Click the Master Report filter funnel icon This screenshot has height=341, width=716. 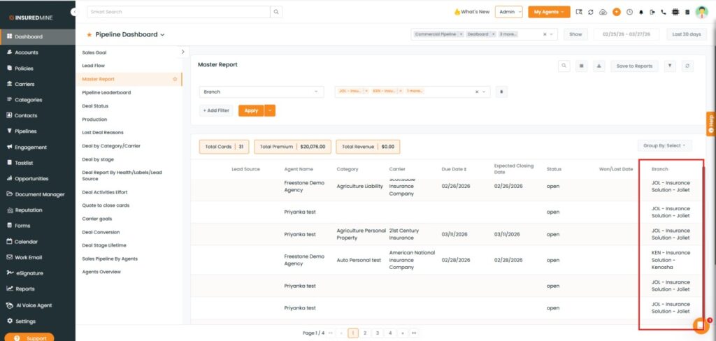click(x=670, y=66)
